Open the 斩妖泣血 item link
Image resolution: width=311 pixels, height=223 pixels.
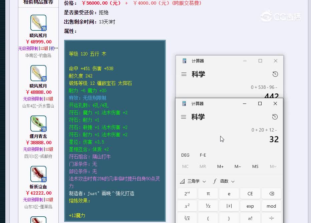38,187
